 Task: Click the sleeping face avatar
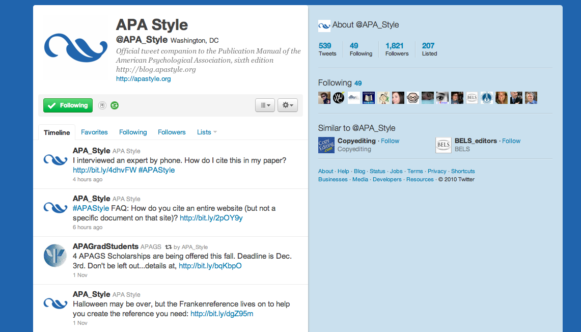click(x=428, y=98)
